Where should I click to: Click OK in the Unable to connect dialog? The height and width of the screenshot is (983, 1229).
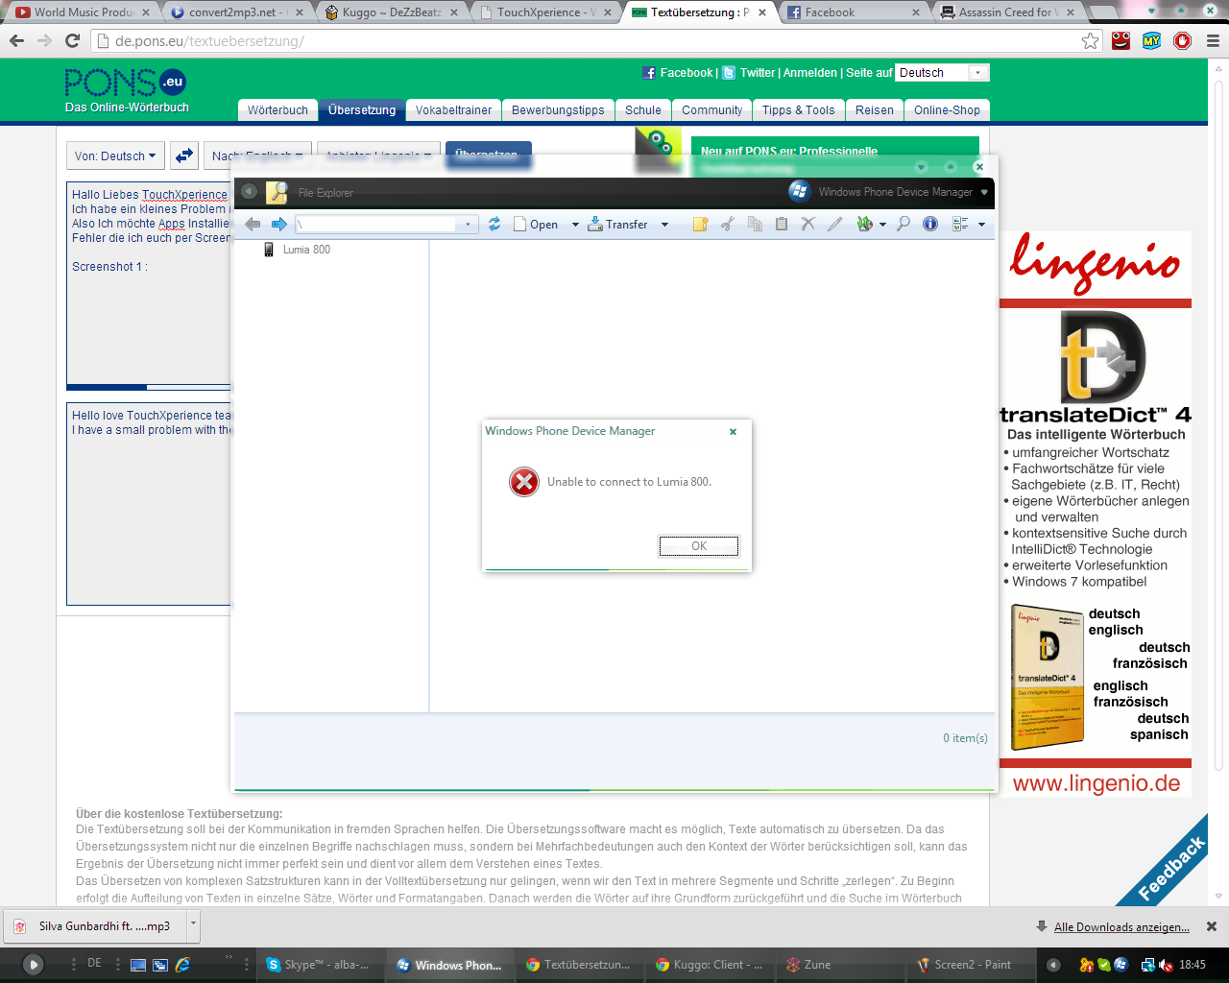coord(699,546)
